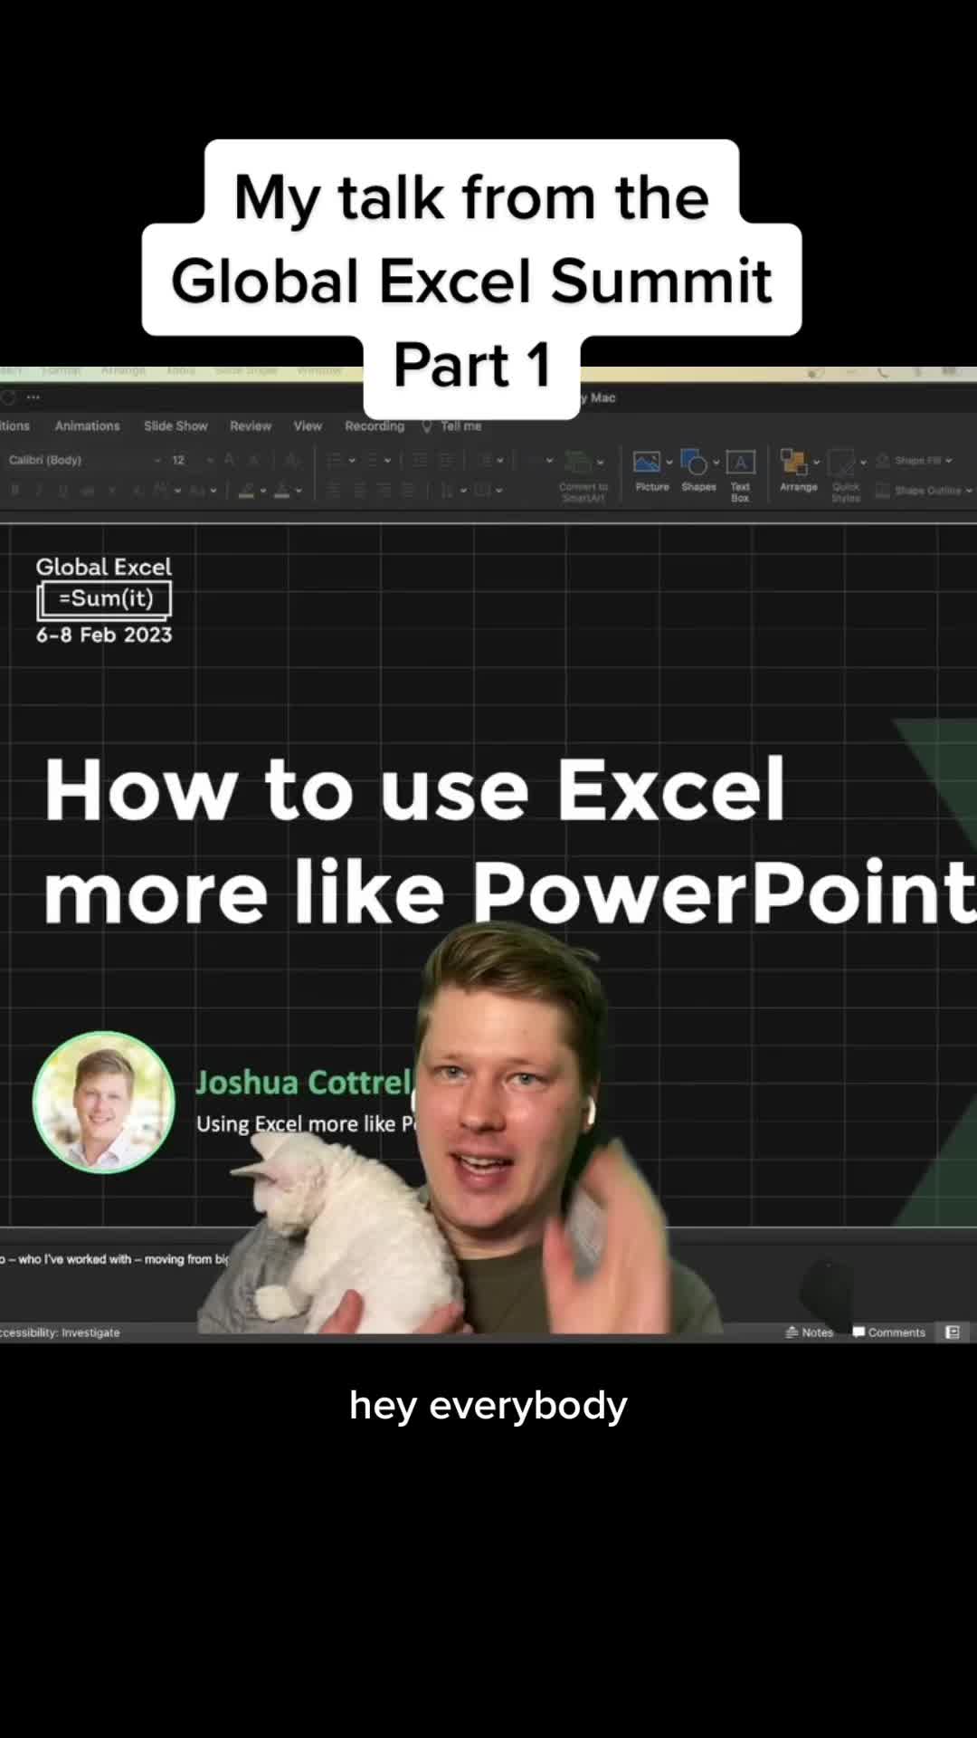The width and height of the screenshot is (977, 1738).
Task: Toggle Underline formatting
Action: click(x=62, y=490)
